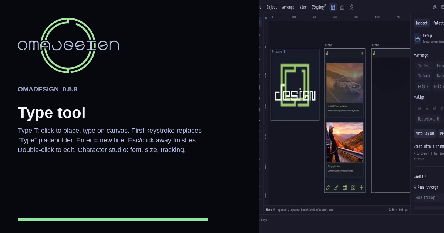The width and height of the screenshot is (444, 233).
Task: Click the To front button
Action: [425, 66]
